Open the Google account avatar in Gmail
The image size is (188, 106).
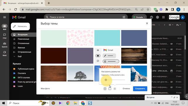click(183, 17)
